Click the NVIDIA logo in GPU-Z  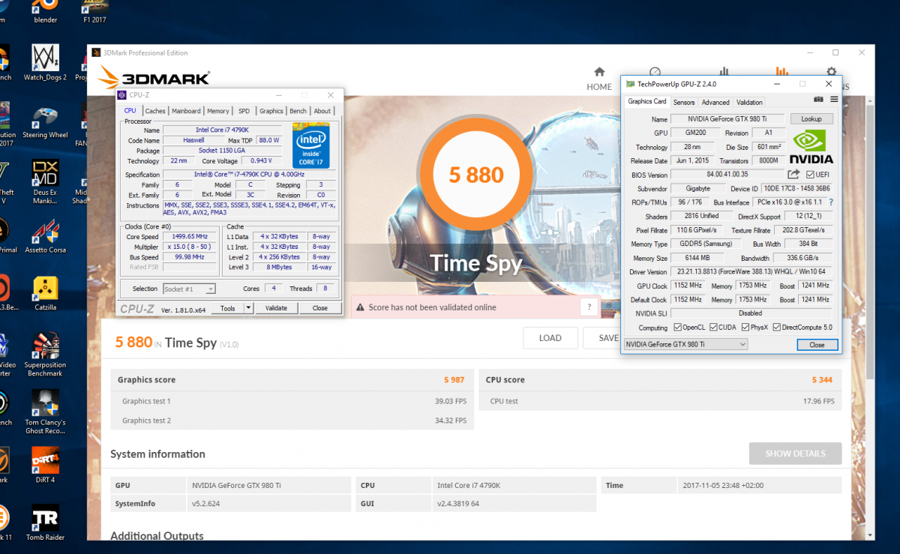click(x=811, y=146)
